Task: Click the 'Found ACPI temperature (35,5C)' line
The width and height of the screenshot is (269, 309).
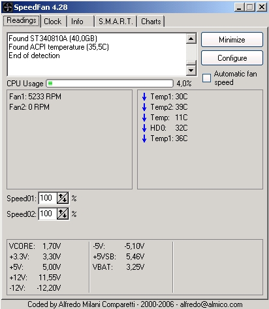Action: pyautogui.click(x=59, y=47)
